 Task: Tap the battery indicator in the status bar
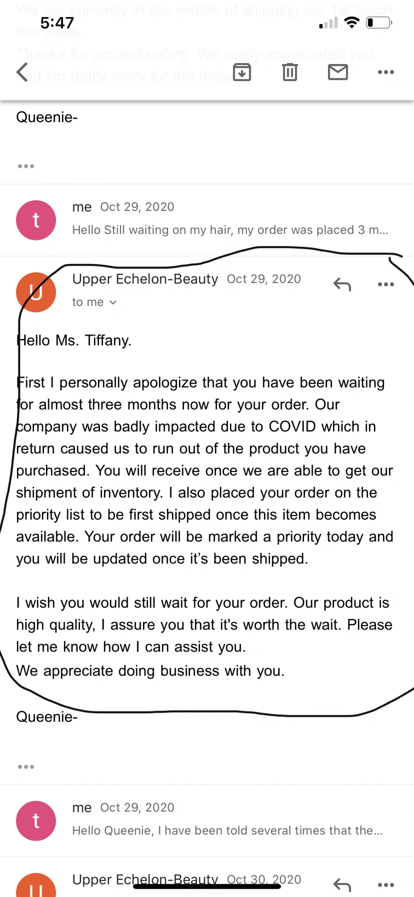379,23
